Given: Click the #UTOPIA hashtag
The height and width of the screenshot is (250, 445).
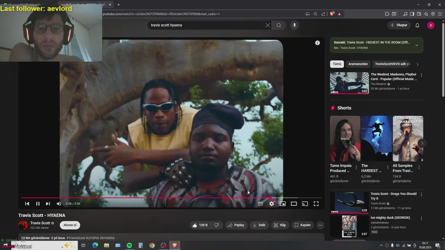Looking at the screenshot, I should [92, 238].
